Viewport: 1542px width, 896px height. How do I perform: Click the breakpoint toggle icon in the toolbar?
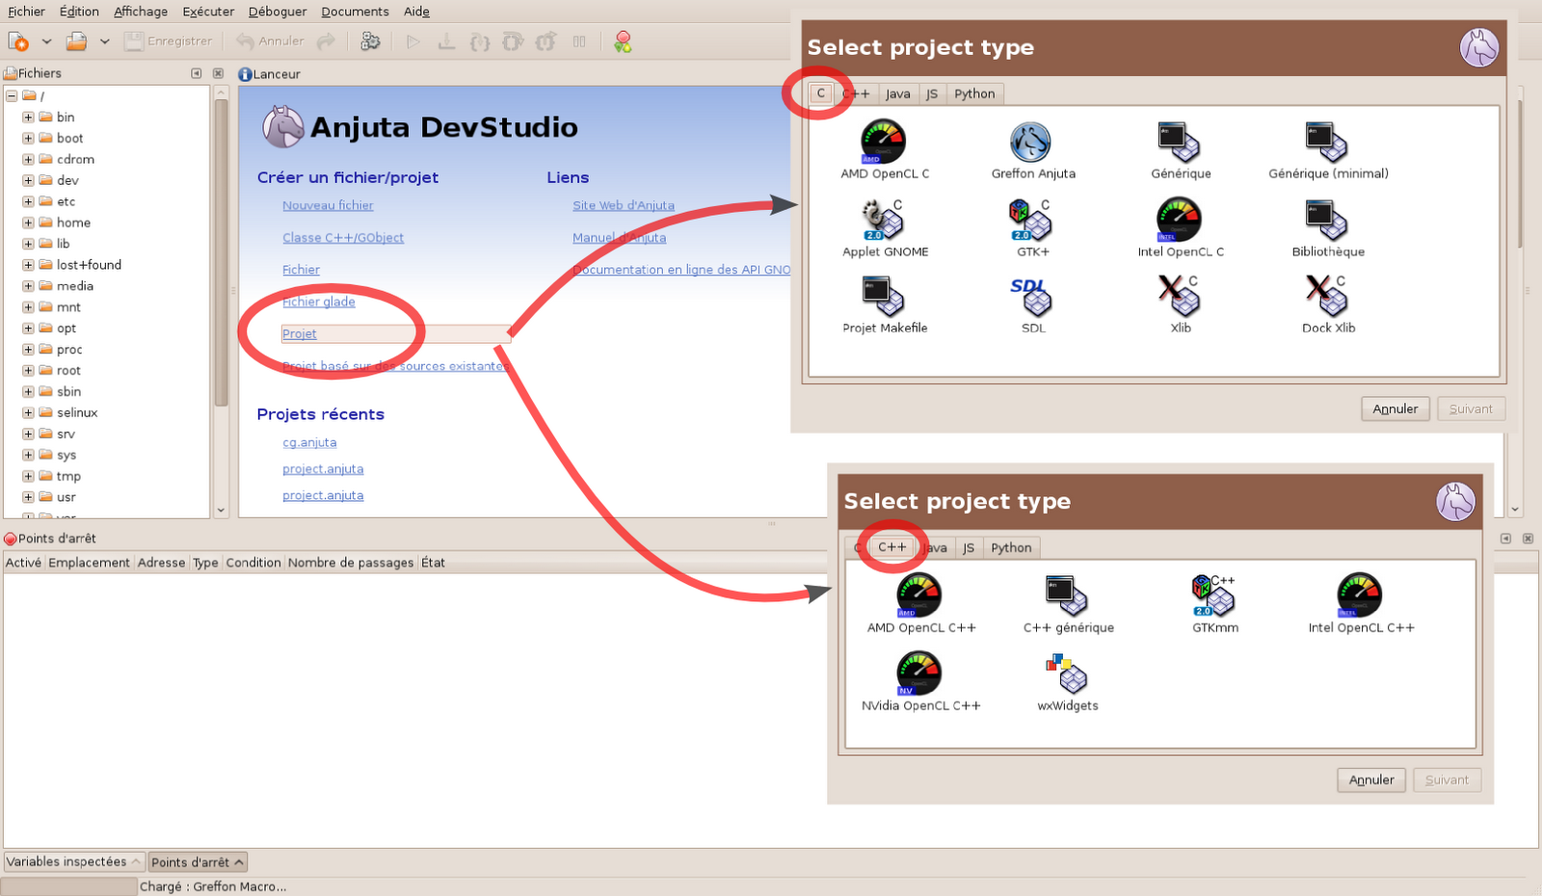(623, 41)
